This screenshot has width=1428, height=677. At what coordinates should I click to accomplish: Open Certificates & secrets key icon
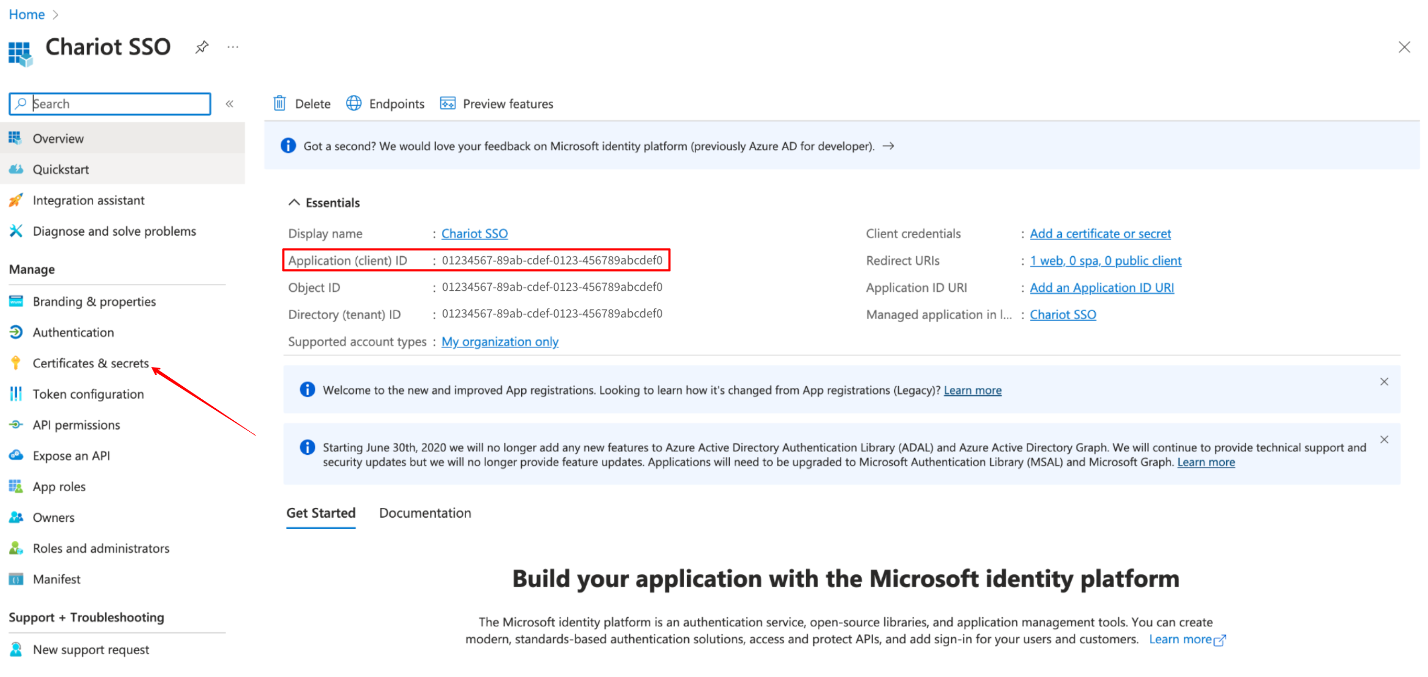point(16,363)
